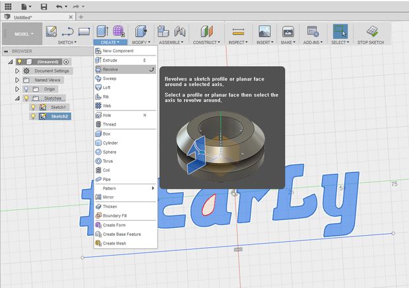Click the Insert image icon
Viewport: 409px width, 288px height.
[x=264, y=31]
